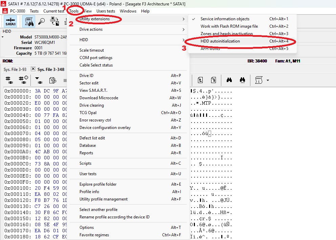Click the page with down arrow icon

click(213, 80)
